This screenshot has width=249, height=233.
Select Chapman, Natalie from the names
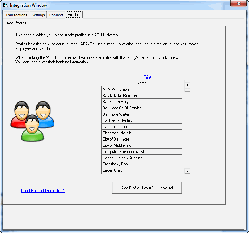point(141,133)
